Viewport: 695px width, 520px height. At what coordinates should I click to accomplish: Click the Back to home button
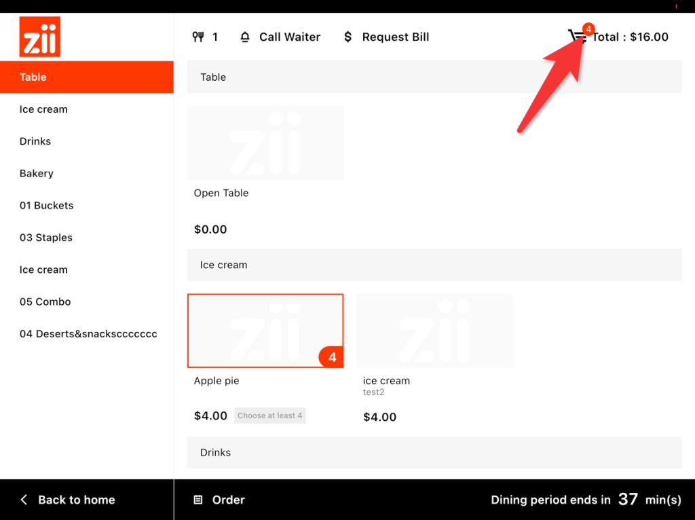(77, 500)
